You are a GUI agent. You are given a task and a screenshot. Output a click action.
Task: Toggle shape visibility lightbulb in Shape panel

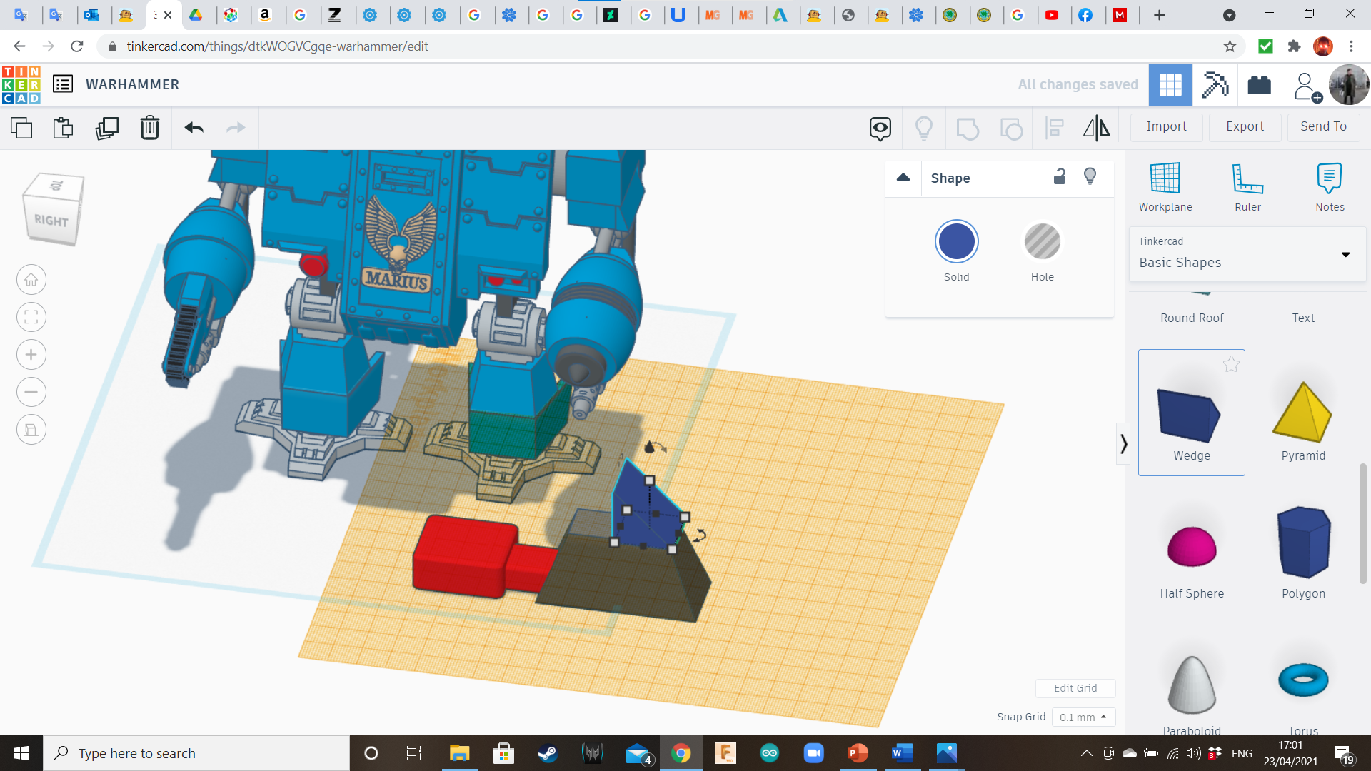tap(1090, 177)
